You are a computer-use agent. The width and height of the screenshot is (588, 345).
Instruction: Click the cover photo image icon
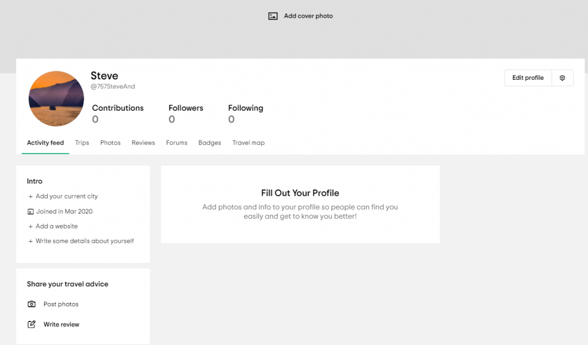point(273,16)
